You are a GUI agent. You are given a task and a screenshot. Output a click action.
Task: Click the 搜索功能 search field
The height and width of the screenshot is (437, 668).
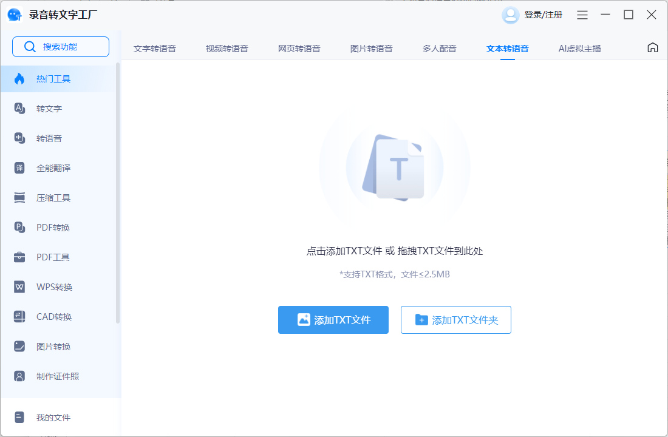pos(61,46)
